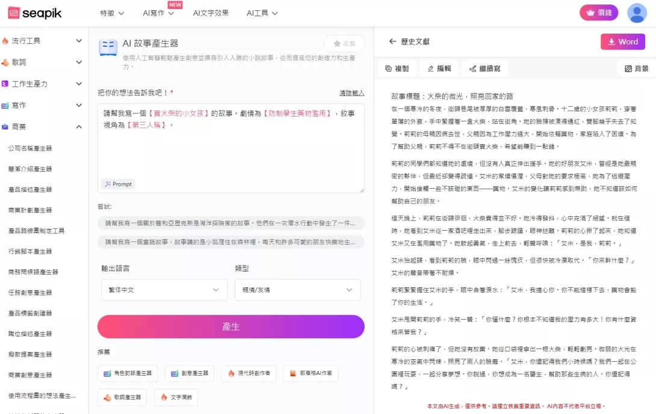
Task: Open the 背景 background option
Action: point(637,68)
